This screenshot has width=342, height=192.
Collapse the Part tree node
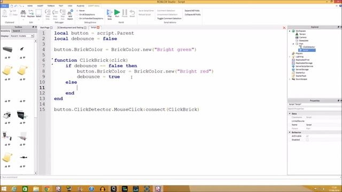293,44
